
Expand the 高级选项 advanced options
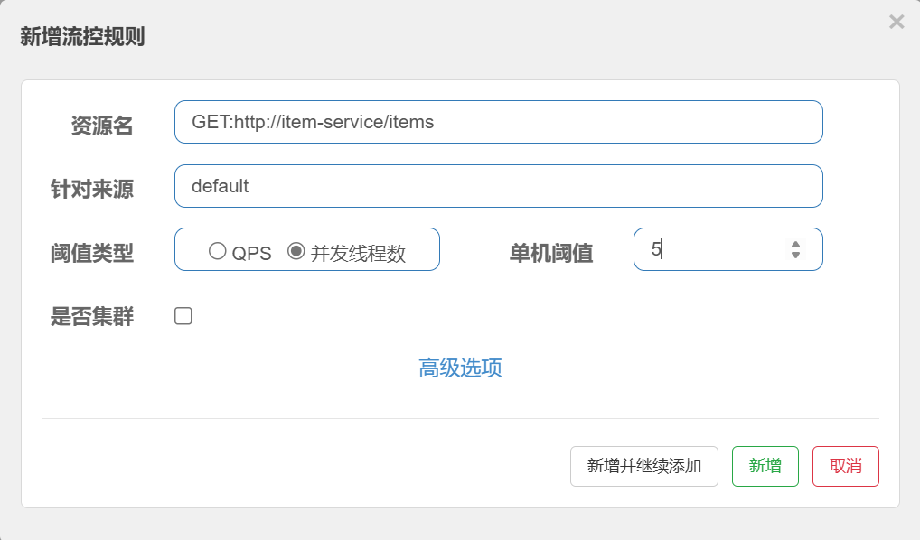[x=460, y=368]
